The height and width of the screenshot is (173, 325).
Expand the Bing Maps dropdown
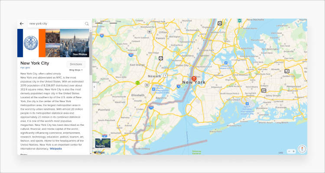[76, 70]
